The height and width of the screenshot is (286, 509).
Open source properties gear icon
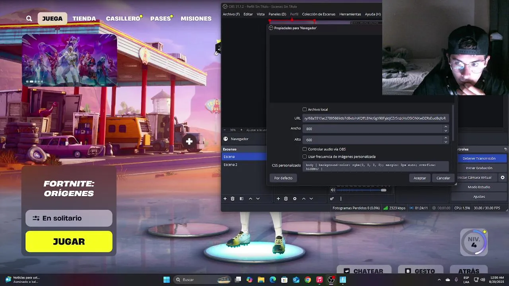point(295,199)
